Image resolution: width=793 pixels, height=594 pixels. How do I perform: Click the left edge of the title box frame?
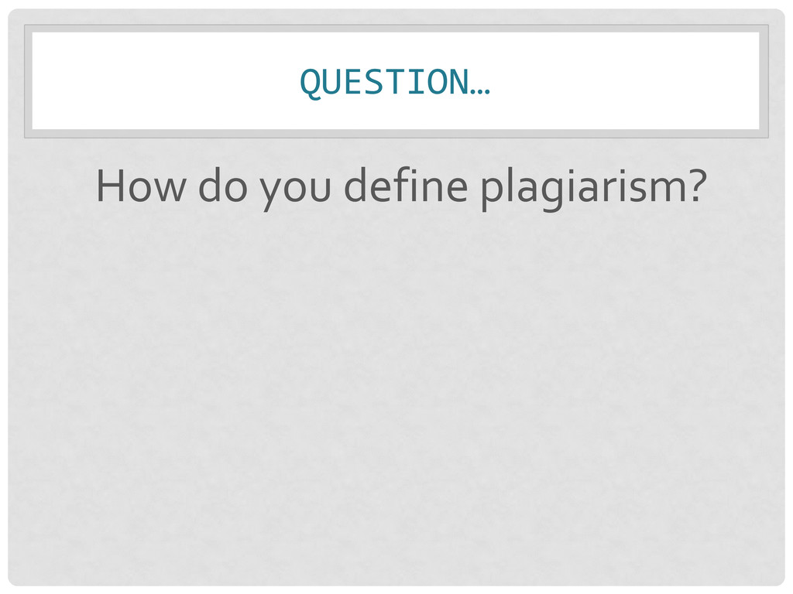[28, 81]
